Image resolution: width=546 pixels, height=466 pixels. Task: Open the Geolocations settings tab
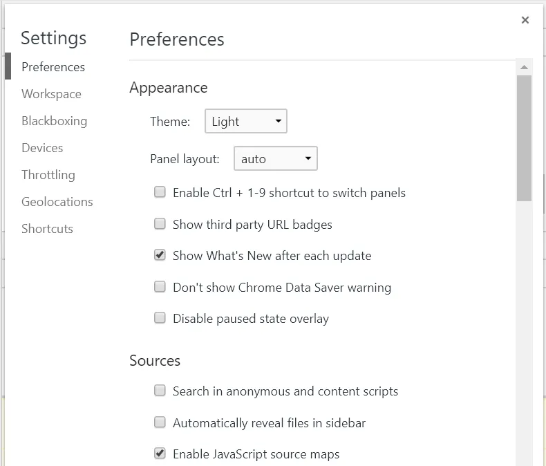tap(57, 202)
